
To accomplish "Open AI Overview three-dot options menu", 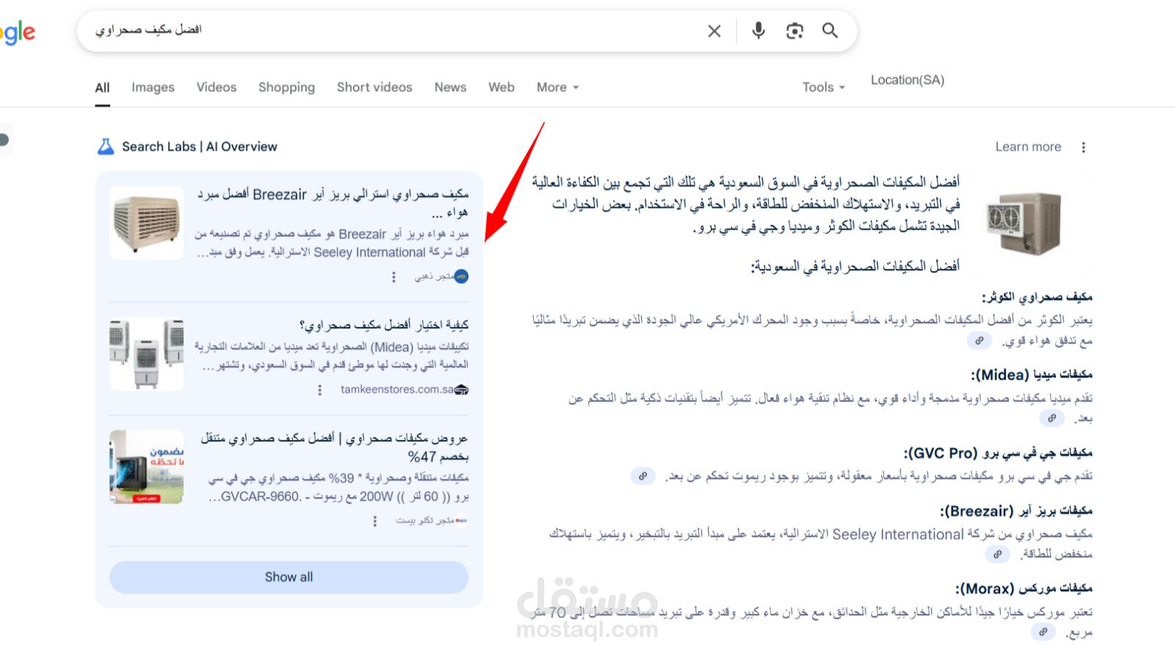I will [x=1083, y=147].
